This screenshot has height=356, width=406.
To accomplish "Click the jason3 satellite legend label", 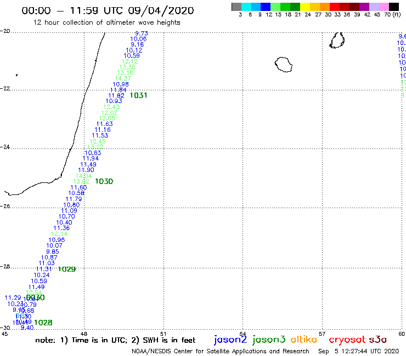I will [x=269, y=340].
